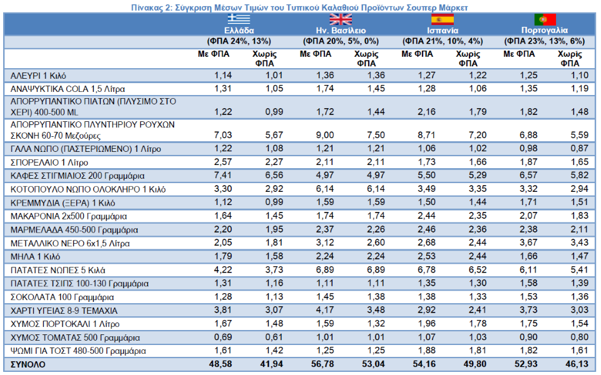Select the Ισπανία country header
The width and height of the screenshot is (601, 375).
[x=443, y=30]
